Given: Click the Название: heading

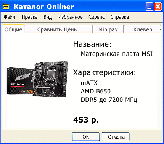Looking at the screenshot, I should [92, 44].
